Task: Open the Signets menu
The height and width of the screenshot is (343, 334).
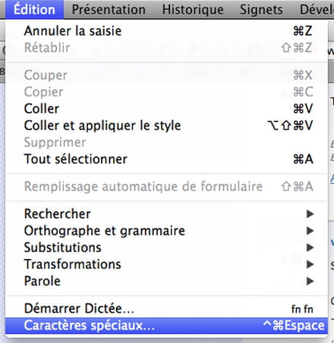Action: point(261,10)
